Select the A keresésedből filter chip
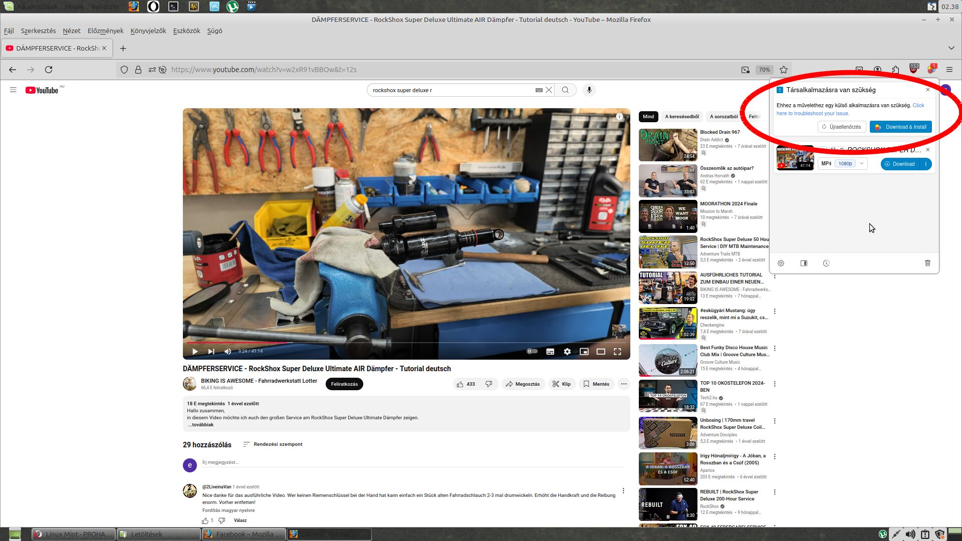The height and width of the screenshot is (541, 962). tap(681, 117)
